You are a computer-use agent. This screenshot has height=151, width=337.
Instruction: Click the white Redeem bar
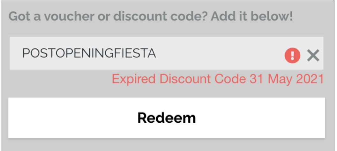point(166,118)
